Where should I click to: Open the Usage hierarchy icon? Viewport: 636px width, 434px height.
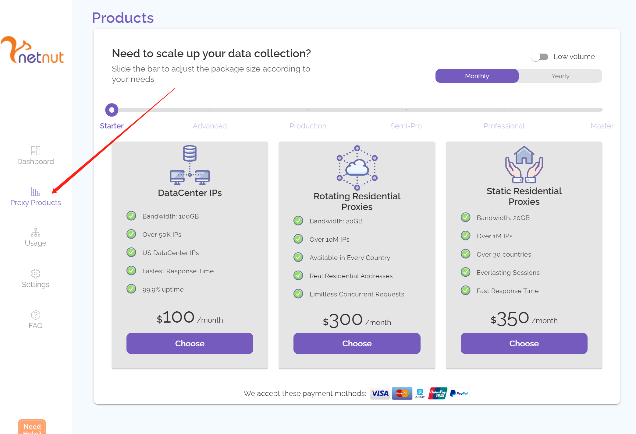pyautogui.click(x=36, y=233)
